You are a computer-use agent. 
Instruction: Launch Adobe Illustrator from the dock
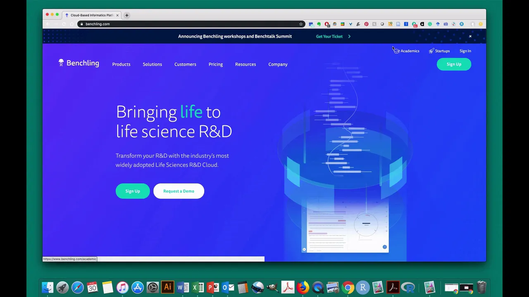point(167,287)
